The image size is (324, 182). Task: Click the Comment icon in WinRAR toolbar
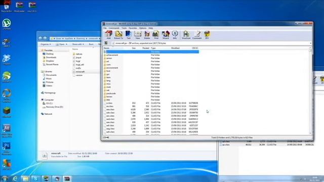197,35
